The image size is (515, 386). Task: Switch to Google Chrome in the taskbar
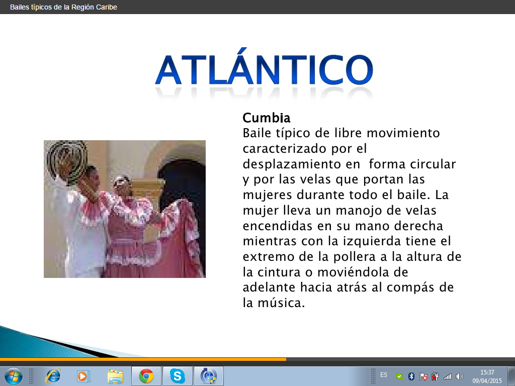pos(146,376)
